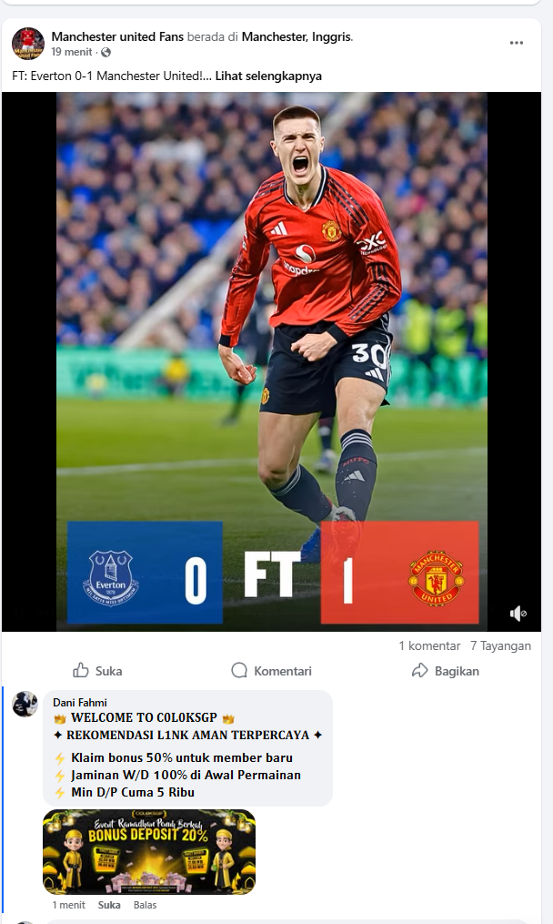
Task: Open the Manchester, Inggris location link
Action: pos(297,36)
